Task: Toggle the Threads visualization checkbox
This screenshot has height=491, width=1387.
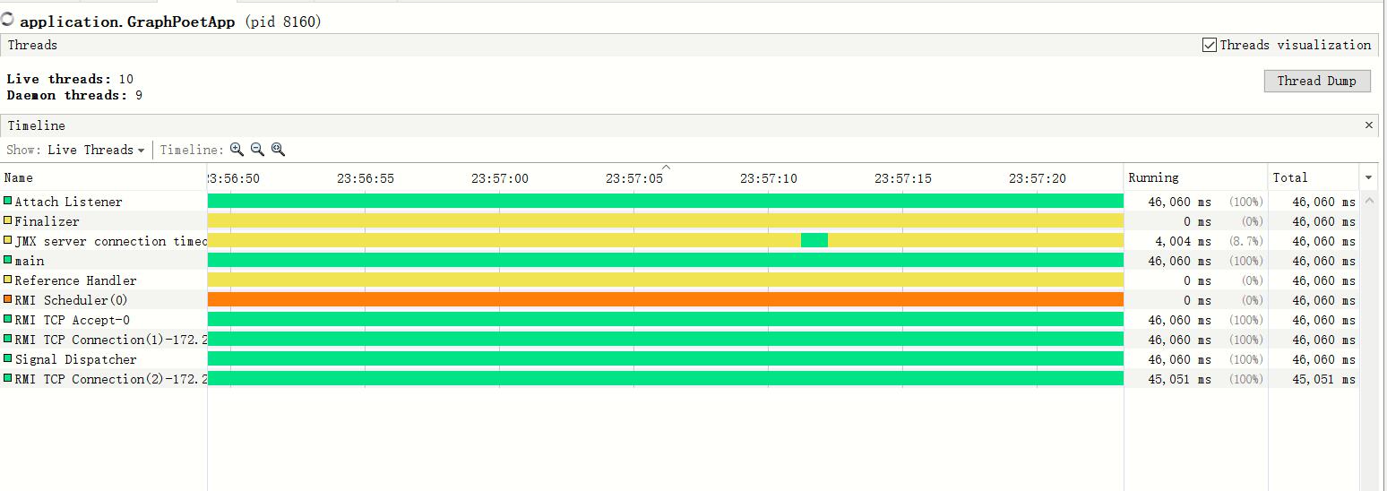Action: (1210, 45)
